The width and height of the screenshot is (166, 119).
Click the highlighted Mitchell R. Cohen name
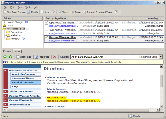(57, 98)
